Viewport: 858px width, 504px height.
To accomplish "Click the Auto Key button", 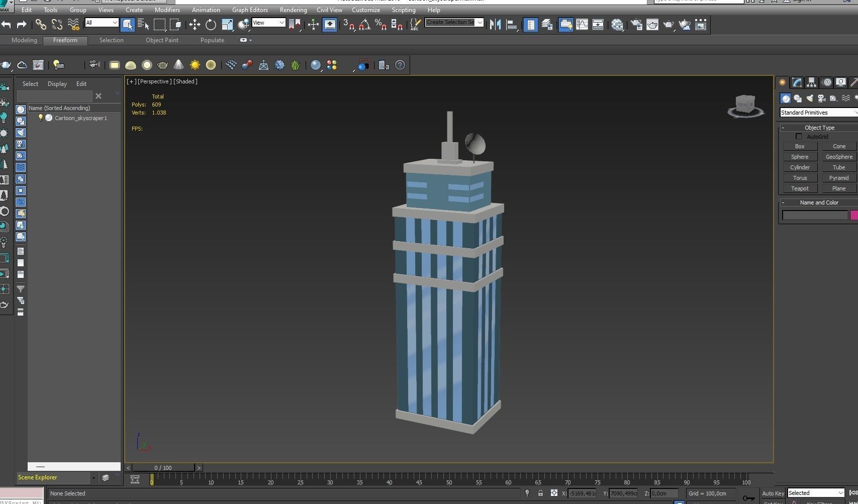I will pos(773,493).
